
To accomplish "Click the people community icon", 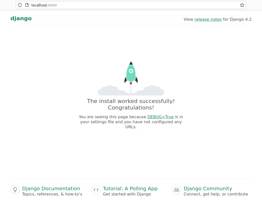I will point(177,190).
